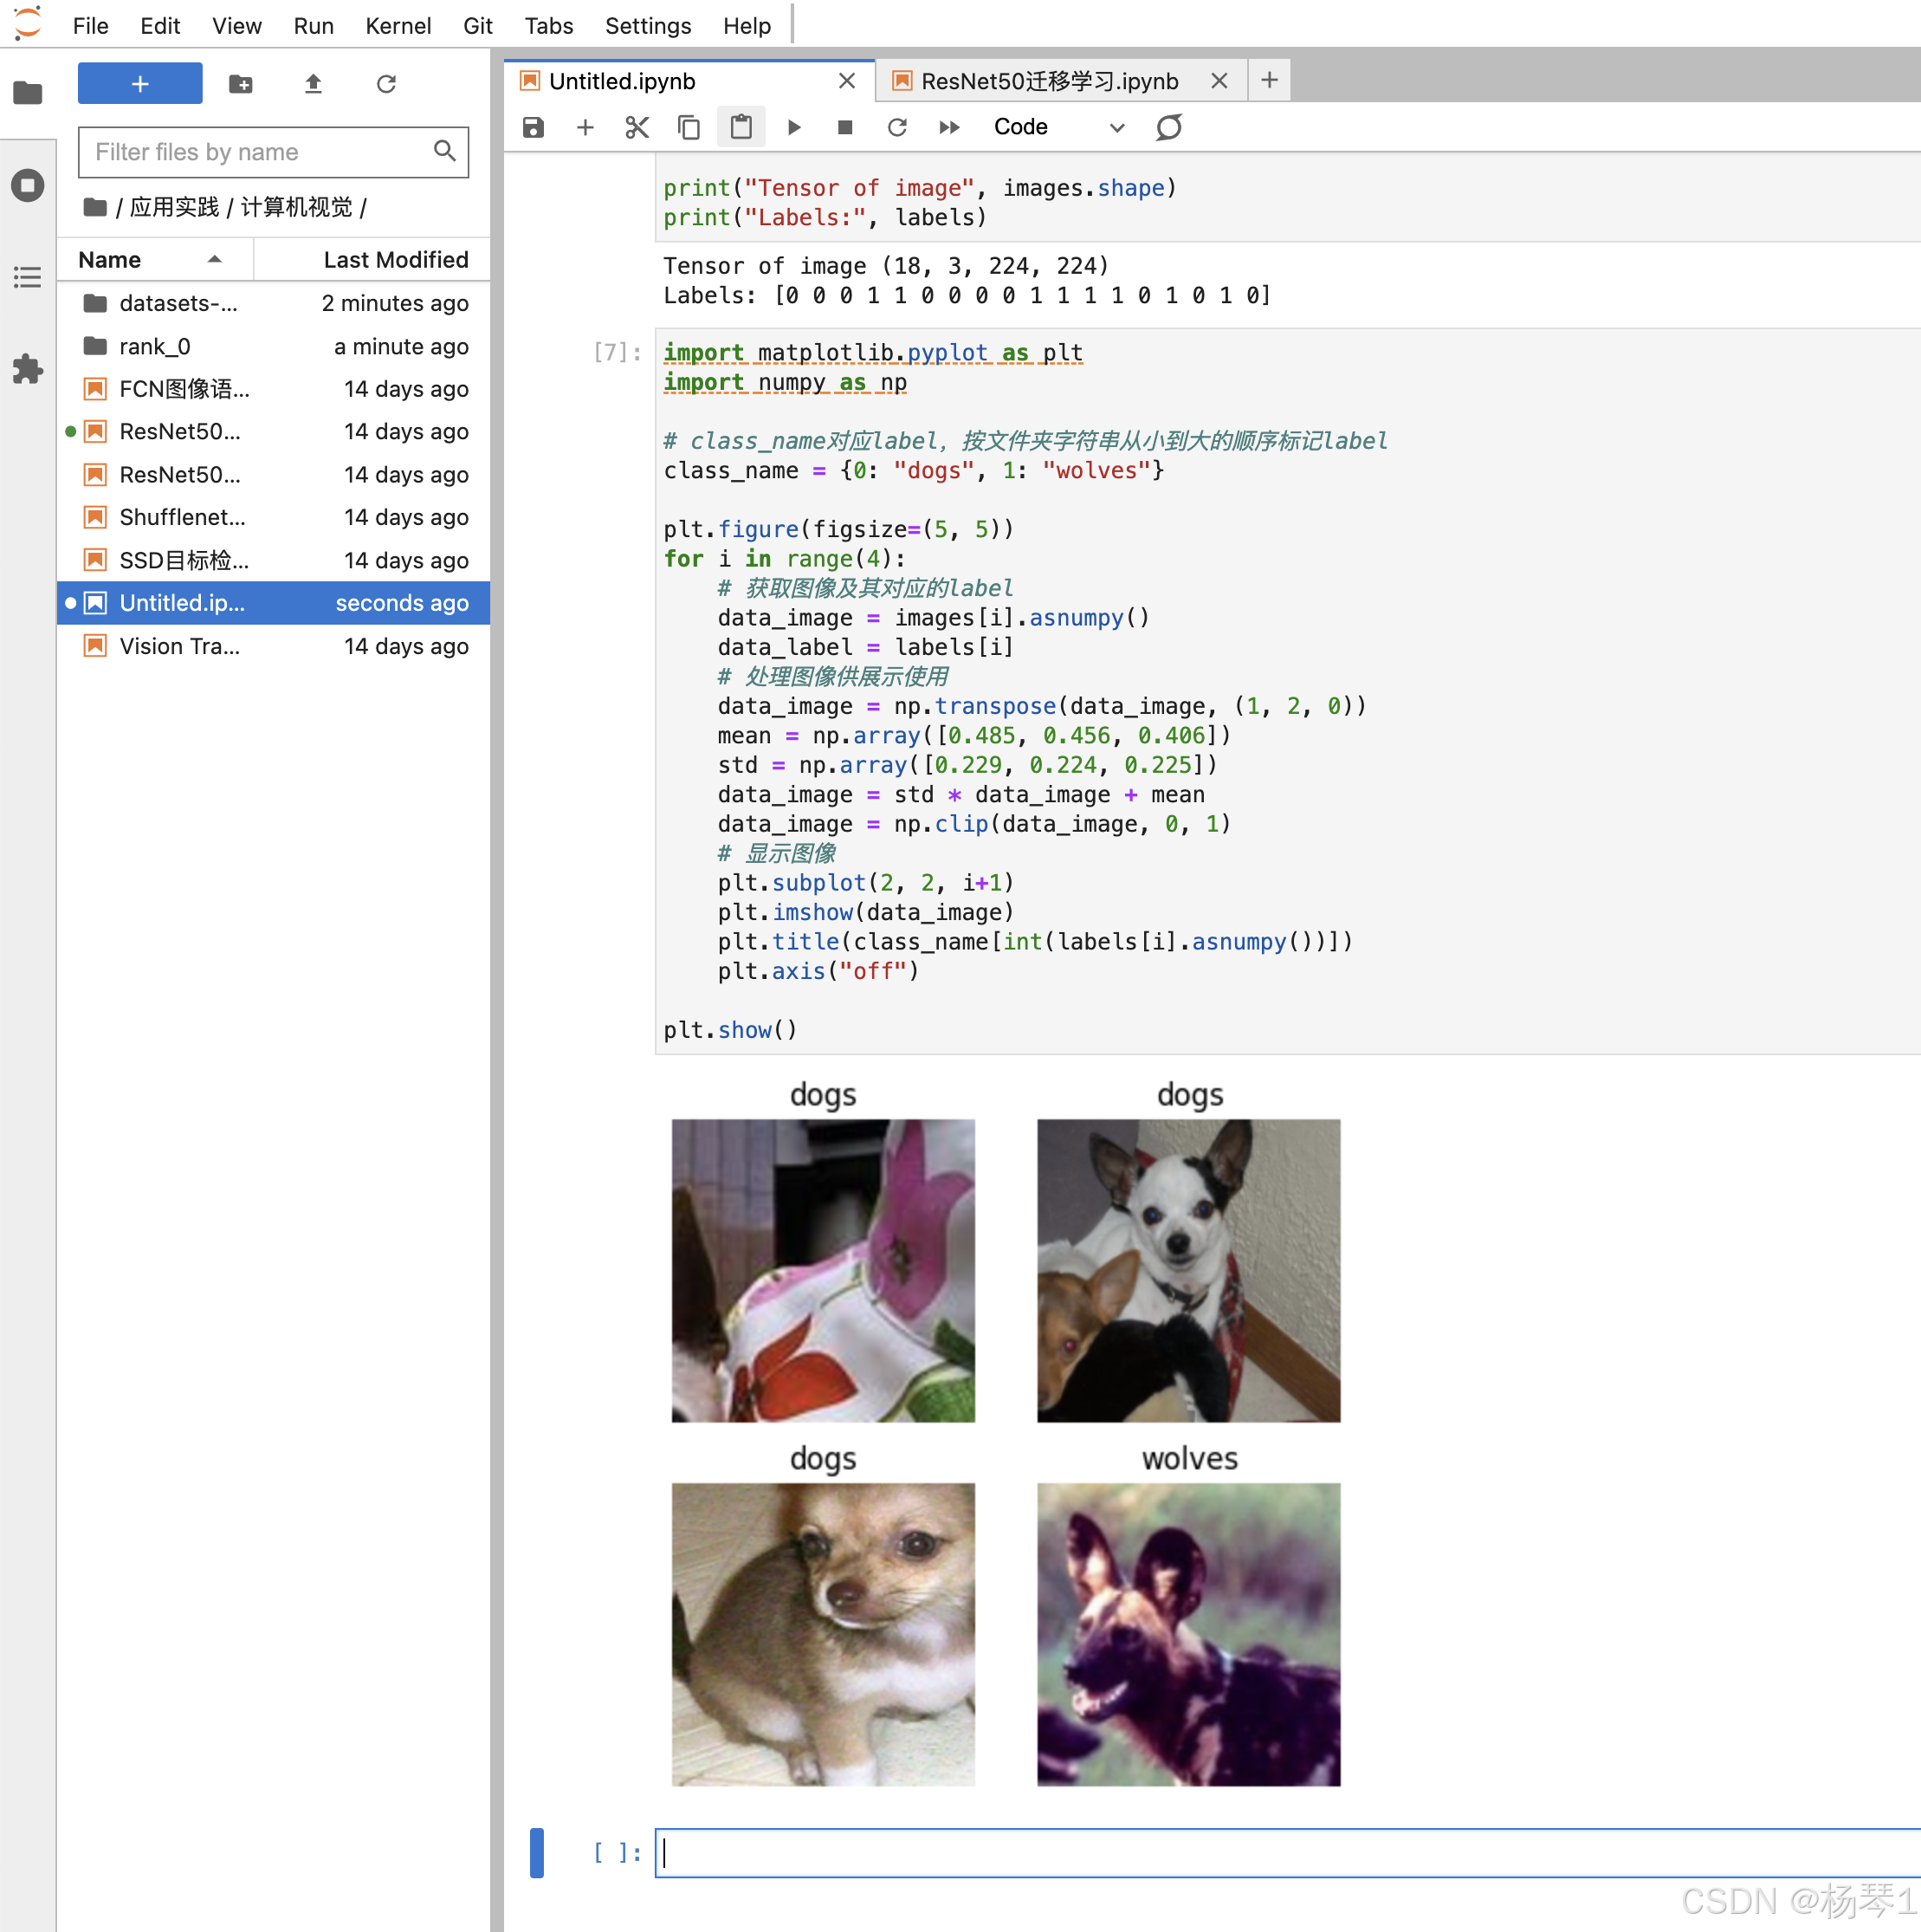Open the Running Terminals and Kernels panel
The image size is (1921, 1932).
tap(28, 185)
